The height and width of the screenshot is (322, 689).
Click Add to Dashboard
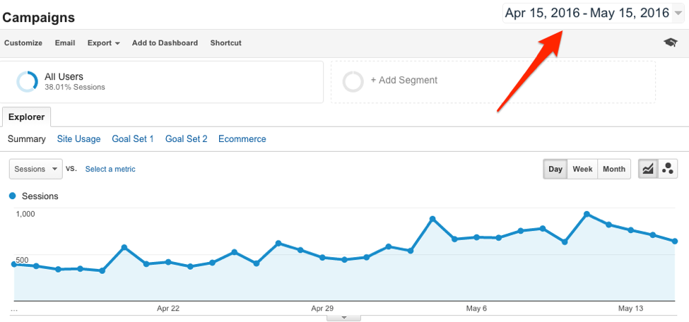[165, 43]
